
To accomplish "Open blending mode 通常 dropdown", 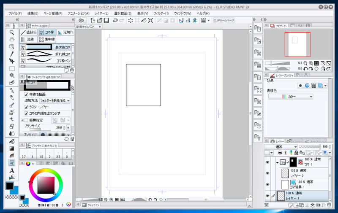I will [x=281, y=147].
